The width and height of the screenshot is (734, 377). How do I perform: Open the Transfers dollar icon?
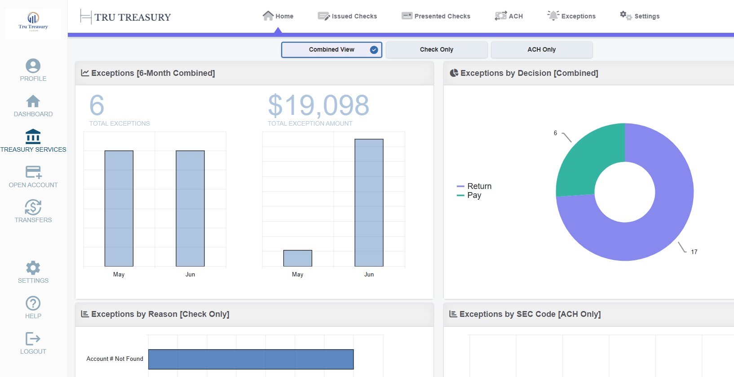[x=33, y=207]
